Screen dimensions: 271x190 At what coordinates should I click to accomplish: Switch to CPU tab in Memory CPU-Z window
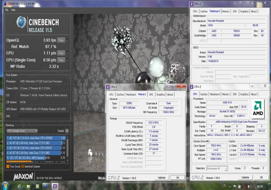point(111,94)
